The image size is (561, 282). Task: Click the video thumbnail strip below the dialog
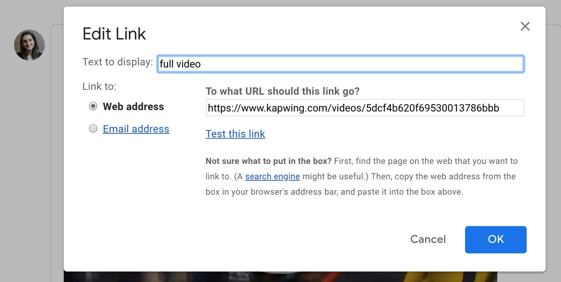pos(280,277)
